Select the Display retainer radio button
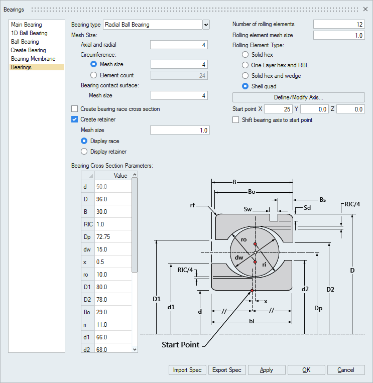This screenshot has height=383, width=373. tap(84, 152)
